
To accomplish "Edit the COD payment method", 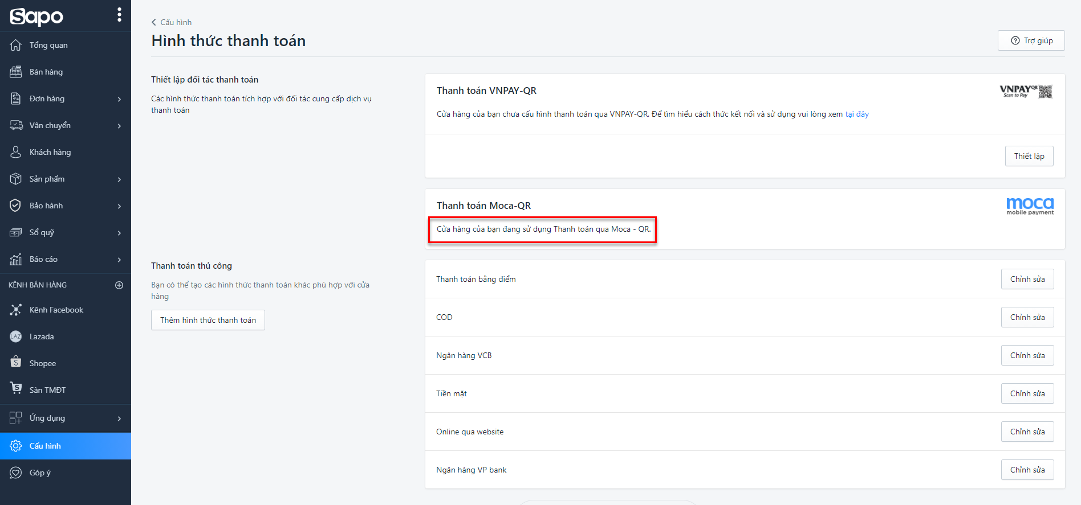I will [1027, 317].
